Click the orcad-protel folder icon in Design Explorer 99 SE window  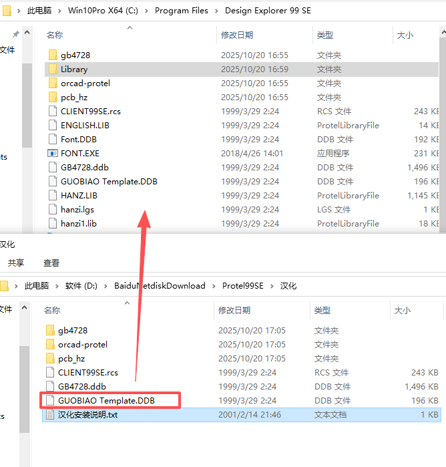tap(53, 83)
